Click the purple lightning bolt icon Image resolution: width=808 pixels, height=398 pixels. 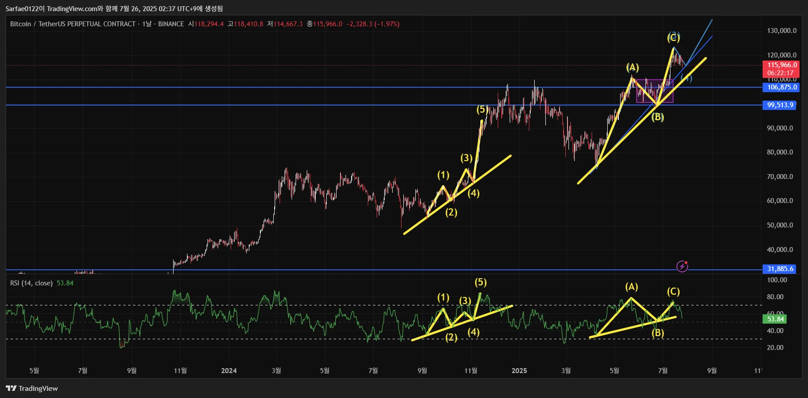pyautogui.click(x=682, y=266)
